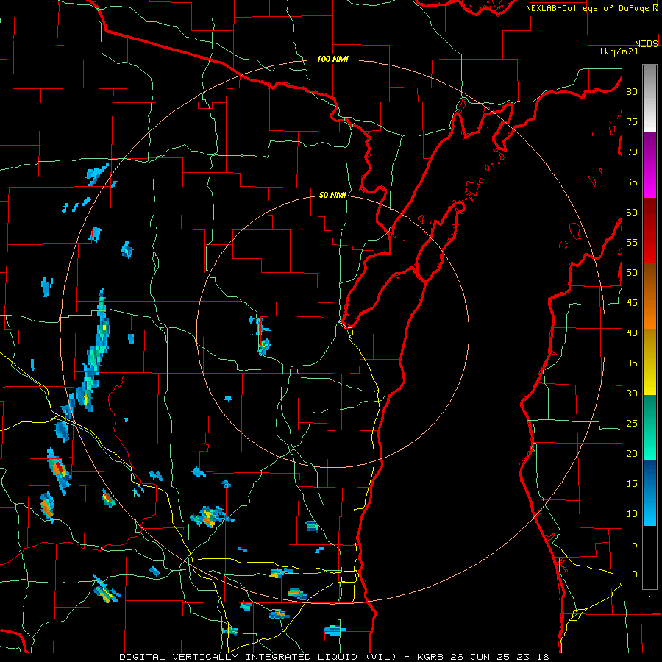Select the "35" value on the color scale
The image size is (662, 662).
[632, 363]
